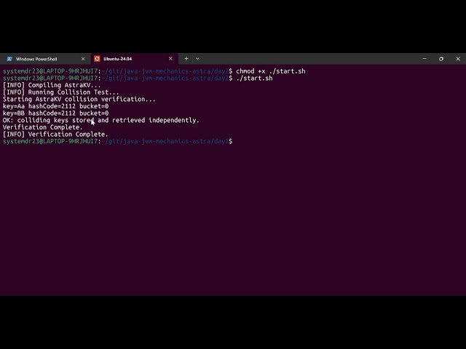Close the Ubuntu-24.04 tab
466x349 pixels.
[x=170, y=59]
